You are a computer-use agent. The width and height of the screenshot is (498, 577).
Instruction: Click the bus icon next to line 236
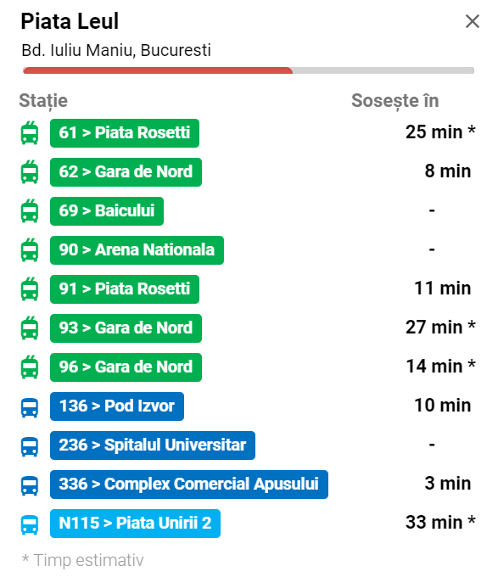(x=30, y=446)
